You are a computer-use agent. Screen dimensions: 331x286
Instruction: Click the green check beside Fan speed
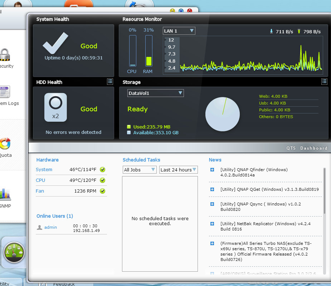coord(103,191)
